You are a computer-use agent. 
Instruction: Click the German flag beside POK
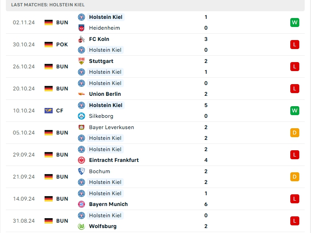tap(49, 45)
